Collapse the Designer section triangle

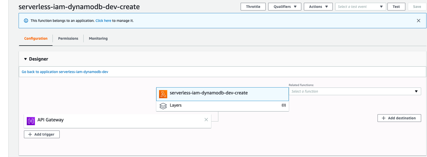click(x=25, y=59)
